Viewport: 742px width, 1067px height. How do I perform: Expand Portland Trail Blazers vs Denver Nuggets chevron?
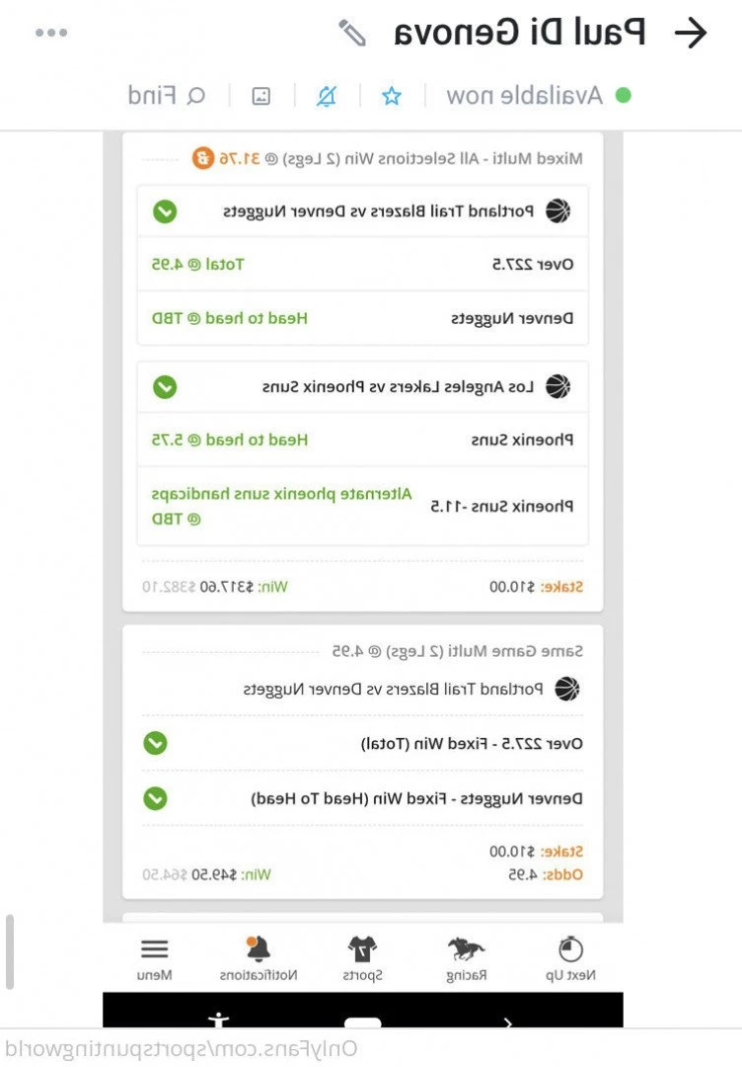tap(165, 211)
